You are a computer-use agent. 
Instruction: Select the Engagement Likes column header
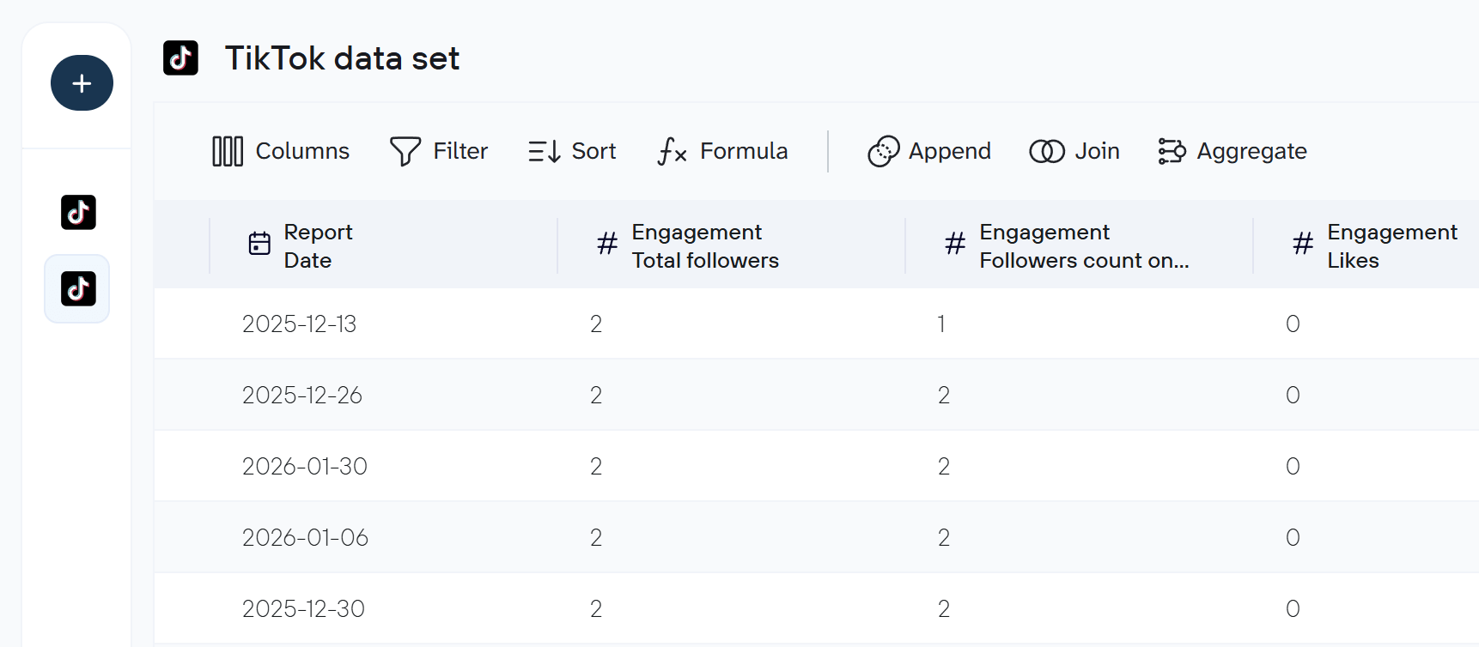[1391, 245]
